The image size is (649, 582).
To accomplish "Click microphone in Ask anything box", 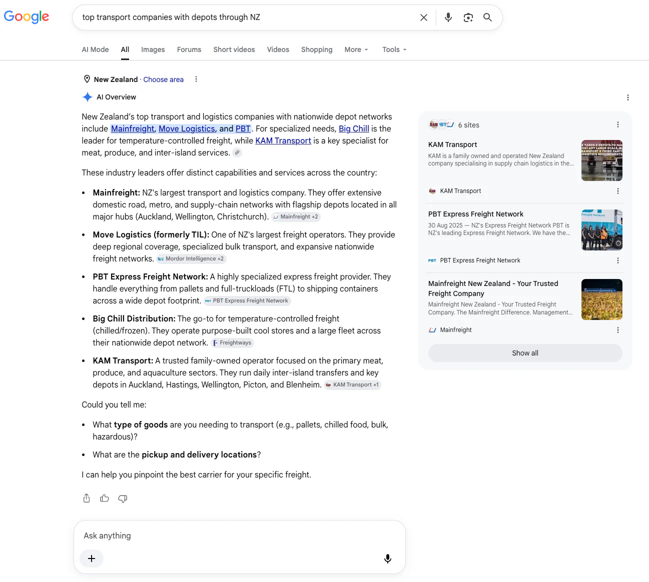I will (388, 558).
